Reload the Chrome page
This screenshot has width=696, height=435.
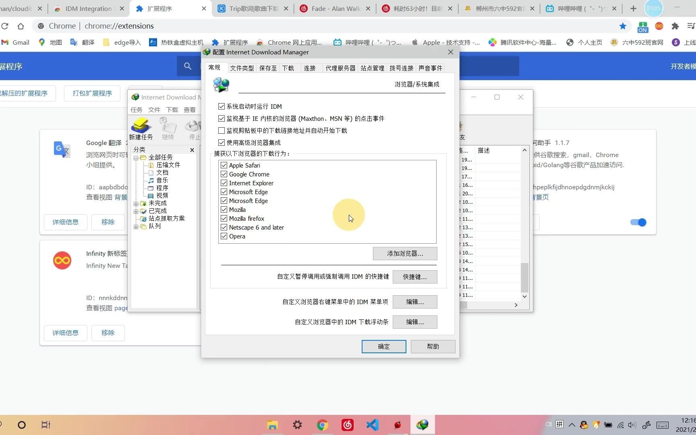pos(5,26)
